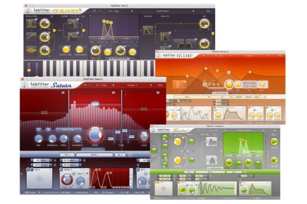Click Volcano 2's large frequency knob
Viewport: 307px width, 204px height.
click(x=229, y=85)
